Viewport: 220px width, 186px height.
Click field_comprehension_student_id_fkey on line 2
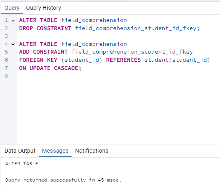(x=136, y=28)
